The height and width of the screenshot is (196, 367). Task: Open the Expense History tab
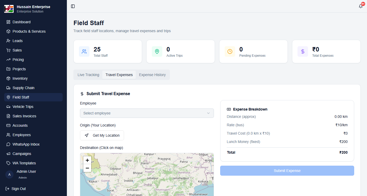[152, 75]
